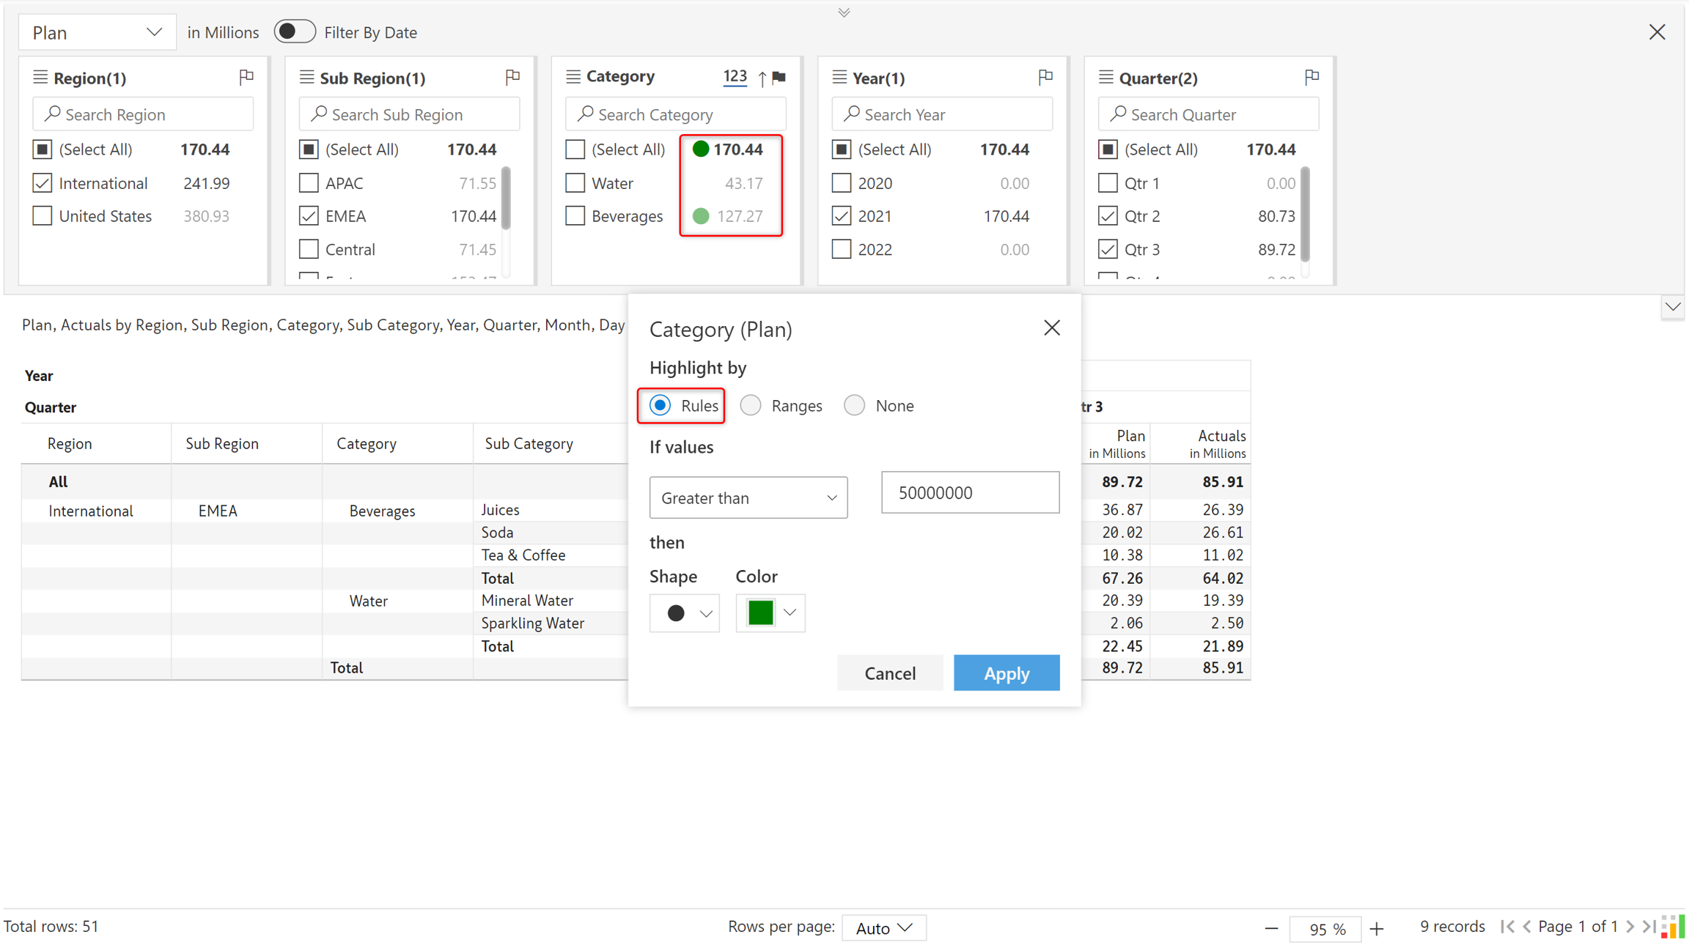This screenshot has width=1689, height=948.
Task: Click the Year panel flag icon
Action: [x=1045, y=77]
